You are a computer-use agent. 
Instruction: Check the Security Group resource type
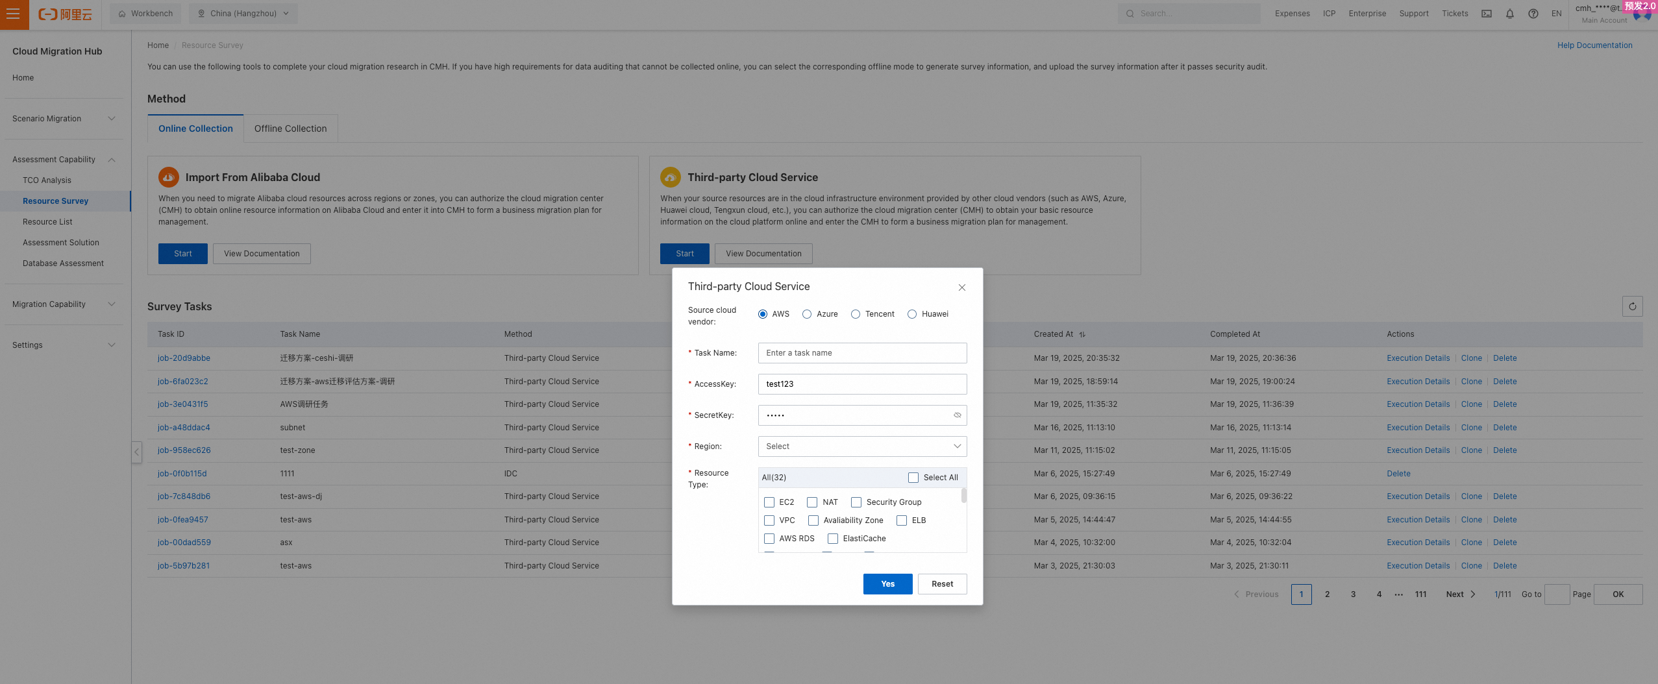coord(856,502)
